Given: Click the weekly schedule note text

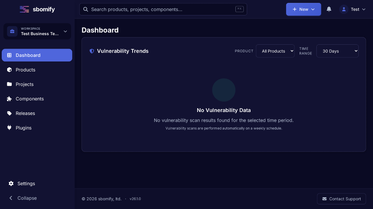Looking at the screenshot, I should click(x=224, y=128).
